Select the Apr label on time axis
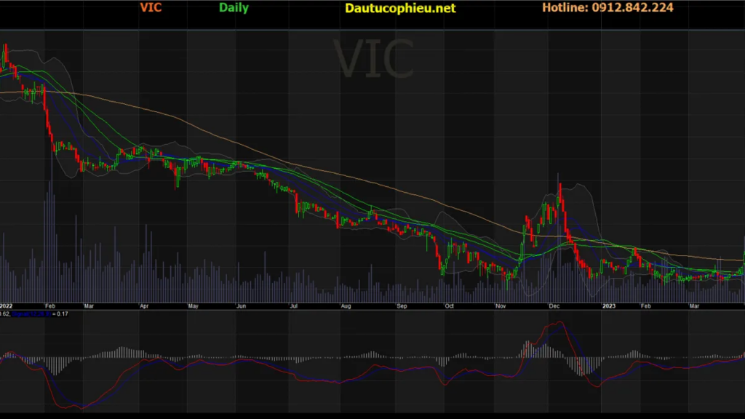This screenshot has height=419, width=745. click(x=144, y=306)
